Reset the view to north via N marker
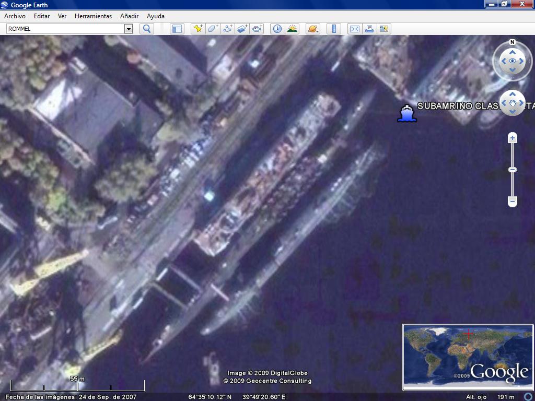The image size is (535, 401). coord(512,42)
